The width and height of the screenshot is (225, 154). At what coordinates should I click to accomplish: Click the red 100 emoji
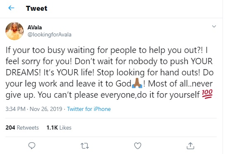(207, 94)
